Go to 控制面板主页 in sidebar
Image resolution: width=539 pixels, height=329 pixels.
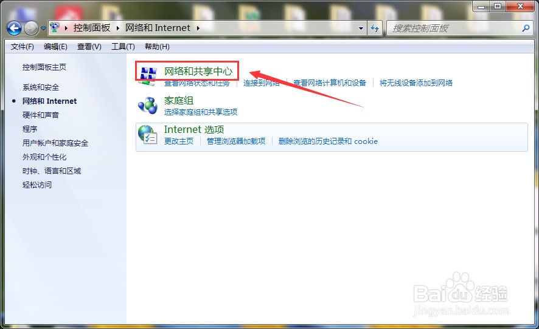(x=44, y=67)
